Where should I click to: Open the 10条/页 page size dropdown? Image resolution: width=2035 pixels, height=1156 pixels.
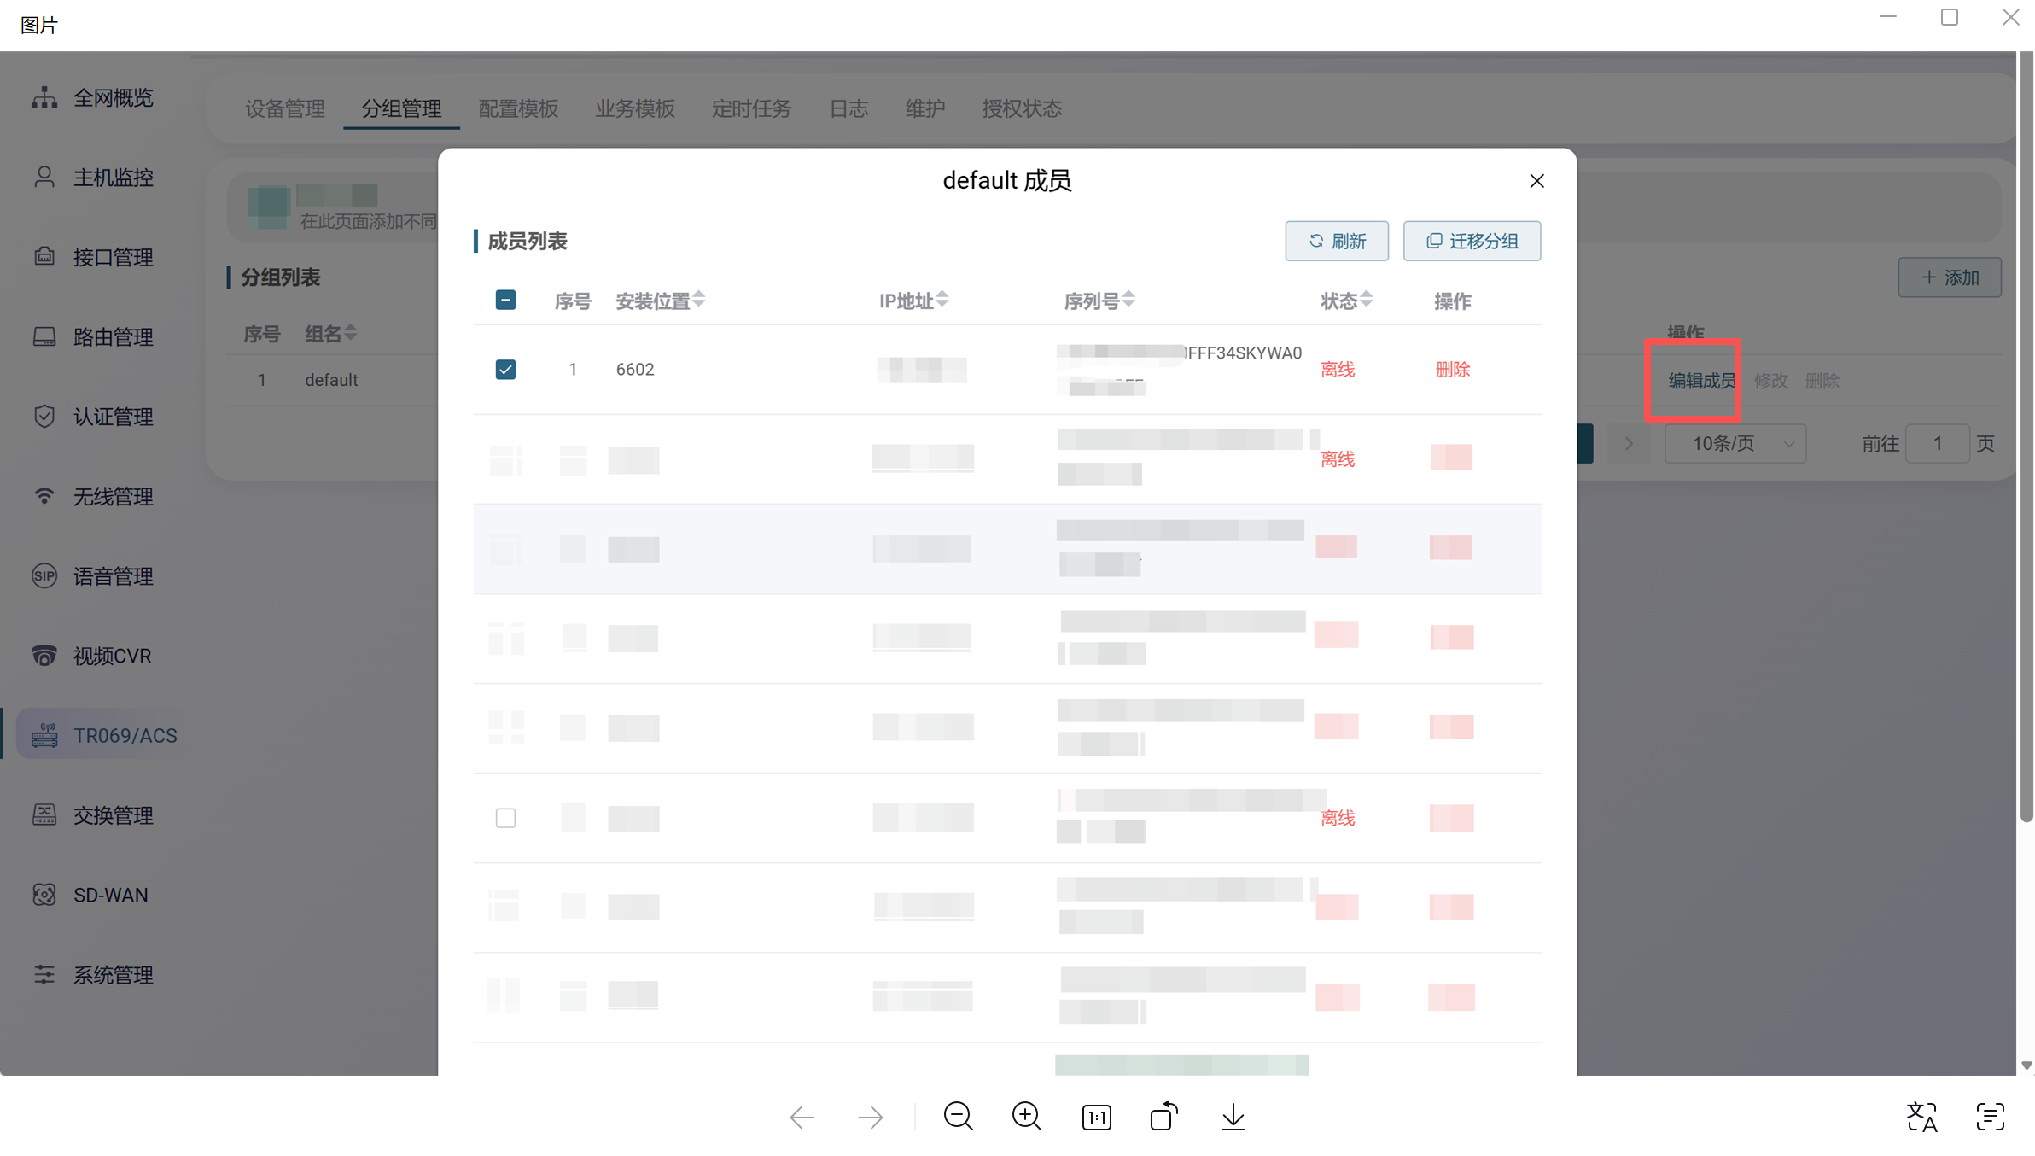click(x=1735, y=443)
